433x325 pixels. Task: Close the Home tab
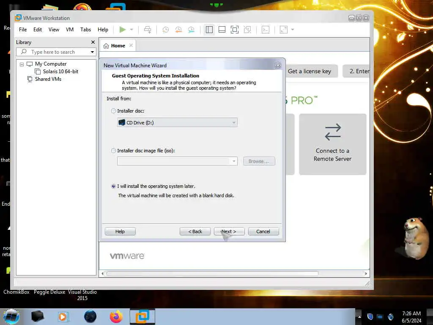tap(131, 45)
